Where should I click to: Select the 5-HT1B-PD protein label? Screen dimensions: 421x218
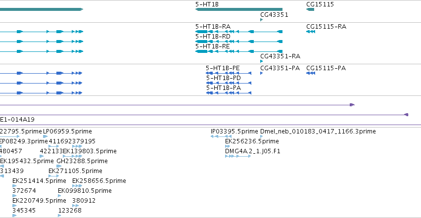coord(224,78)
